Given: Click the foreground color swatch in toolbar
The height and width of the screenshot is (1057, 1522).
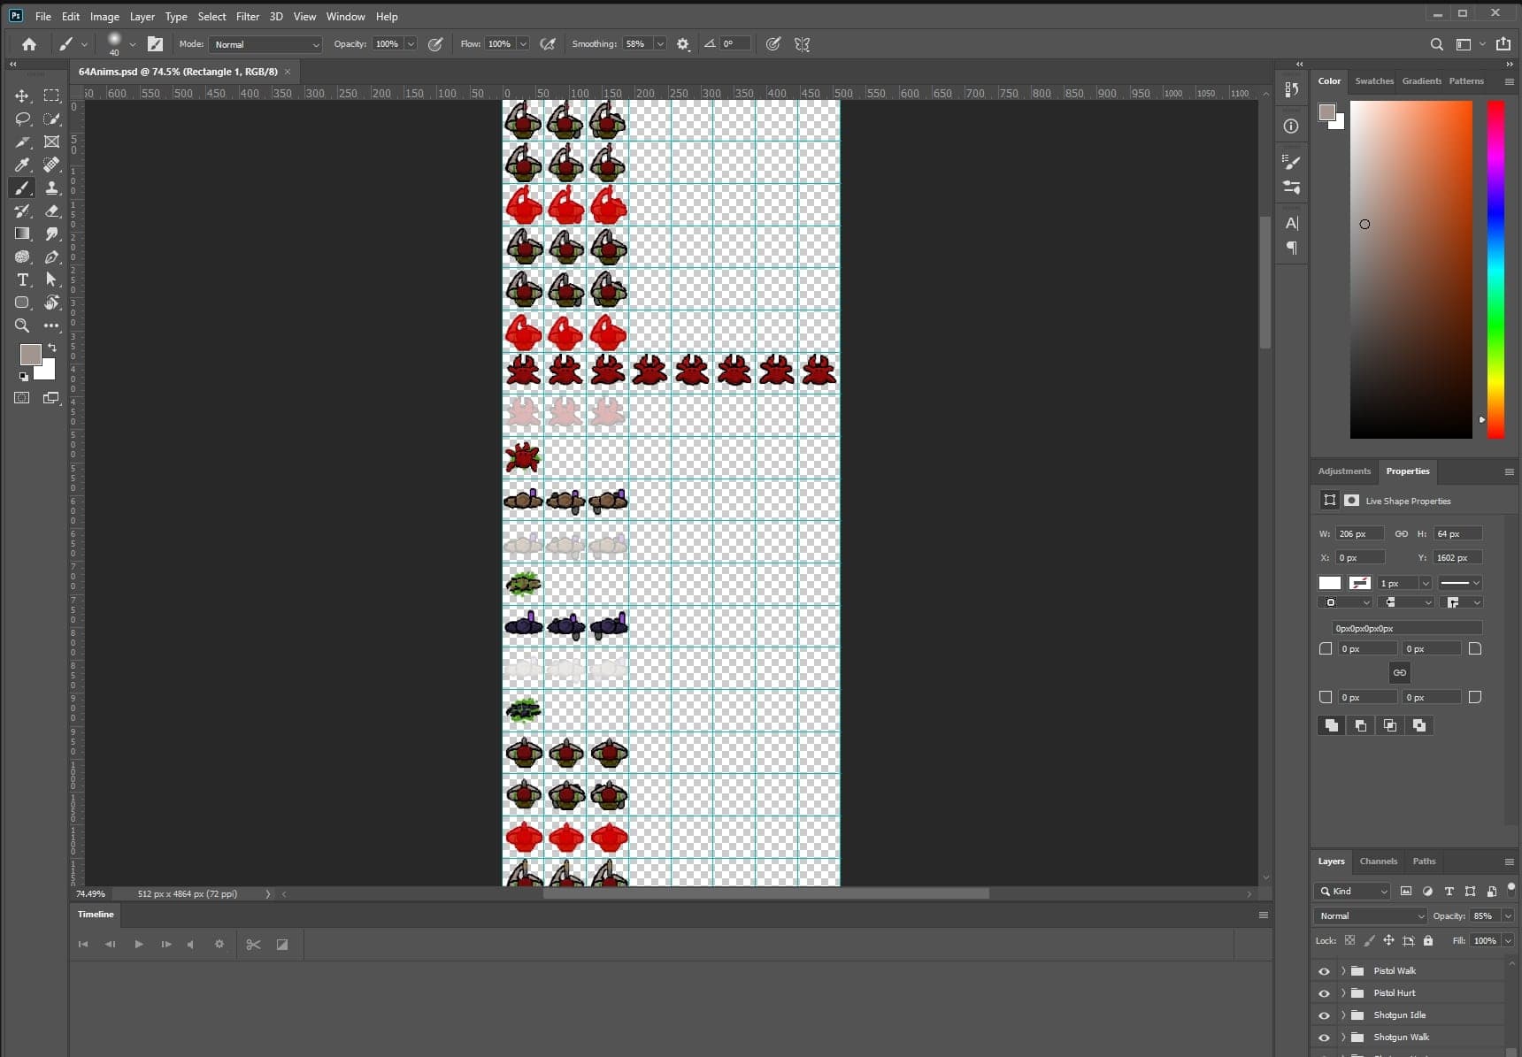Looking at the screenshot, I should pos(31,355).
